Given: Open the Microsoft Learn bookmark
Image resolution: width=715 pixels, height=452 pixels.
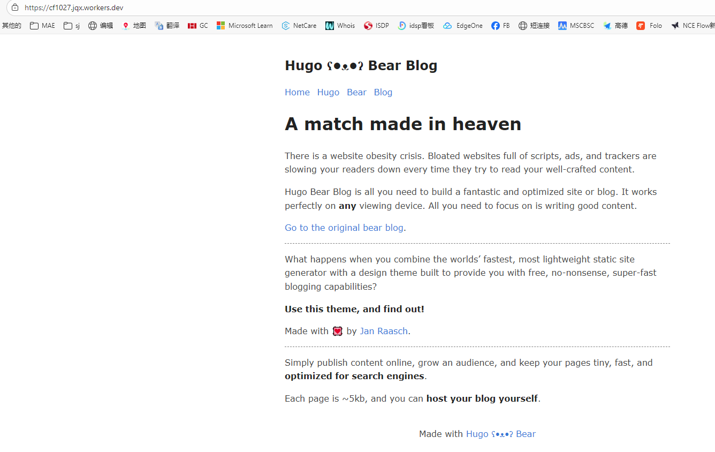Looking at the screenshot, I should [x=245, y=26].
